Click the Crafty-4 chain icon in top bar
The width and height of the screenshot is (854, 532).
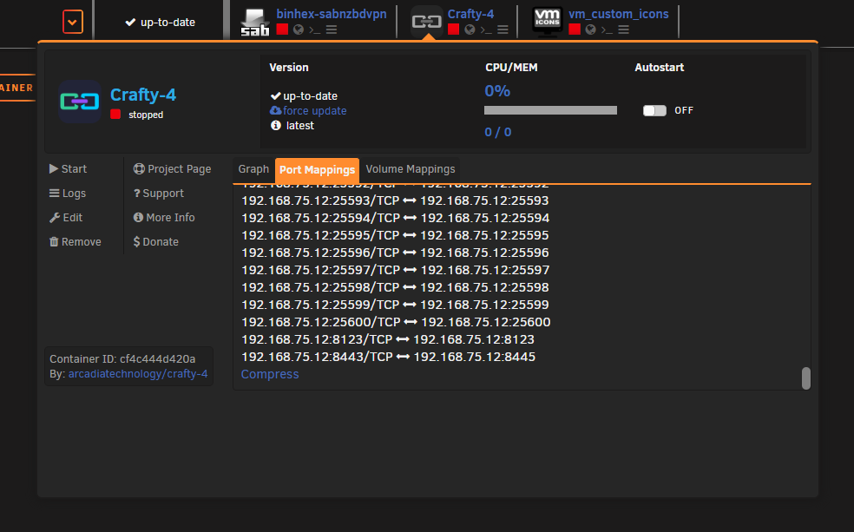click(x=426, y=22)
